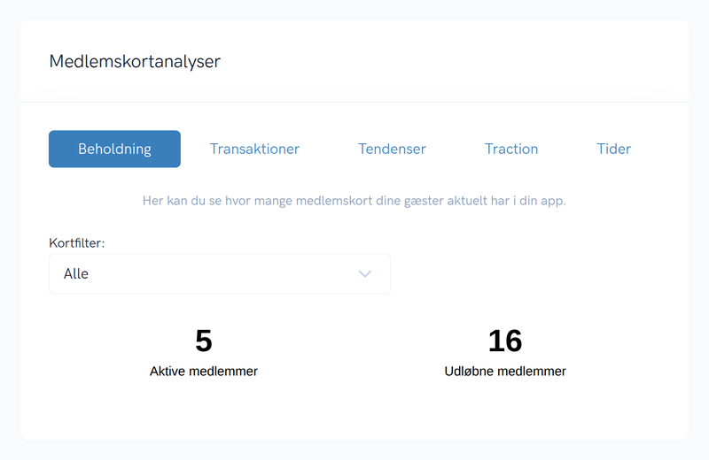Image resolution: width=709 pixels, height=460 pixels.
Task: Click the Medlemskortanalyser heading
Action: click(x=135, y=61)
